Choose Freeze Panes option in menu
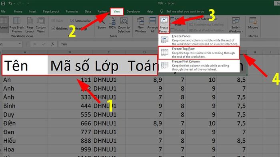The height and width of the screenshot is (157, 280). click(199, 40)
